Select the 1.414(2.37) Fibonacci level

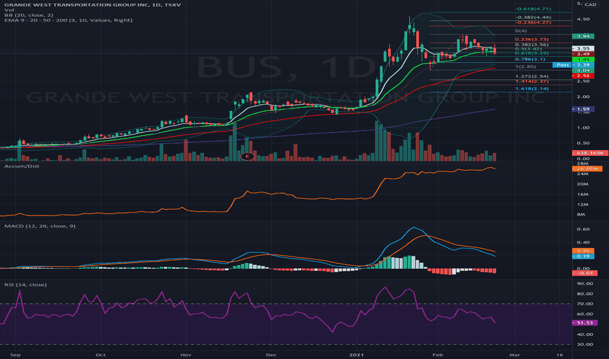click(532, 82)
